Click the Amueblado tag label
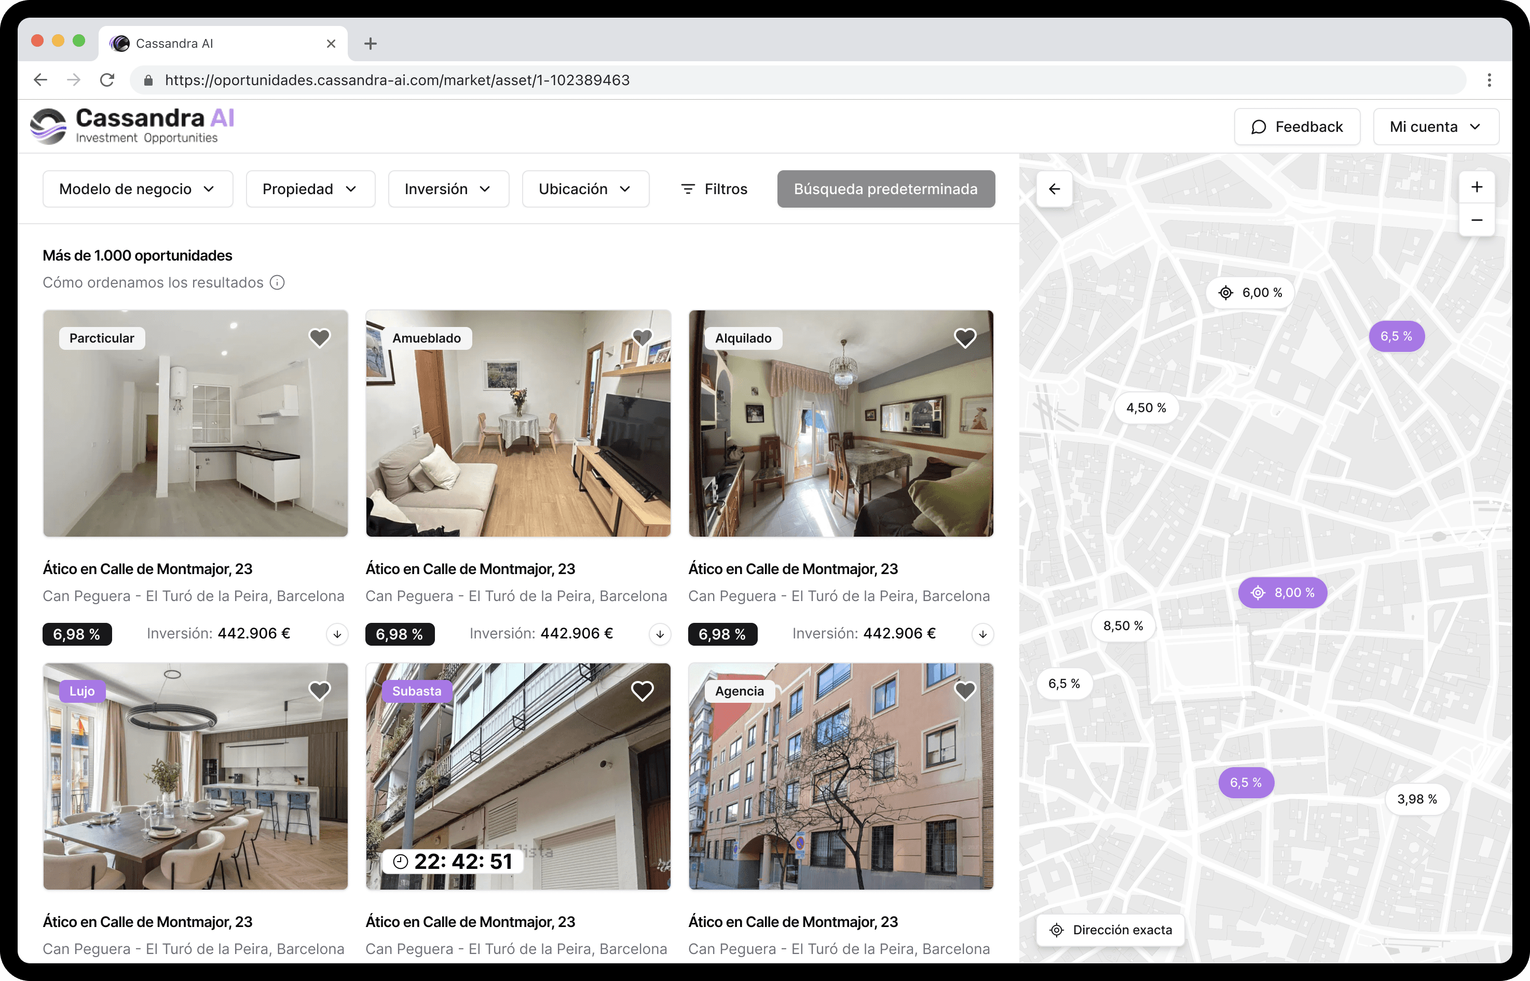The height and width of the screenshot is (981, 1530). (x=426, y=338)
